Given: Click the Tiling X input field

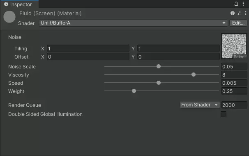Looking at the screenshot, I should coord(88,48).
